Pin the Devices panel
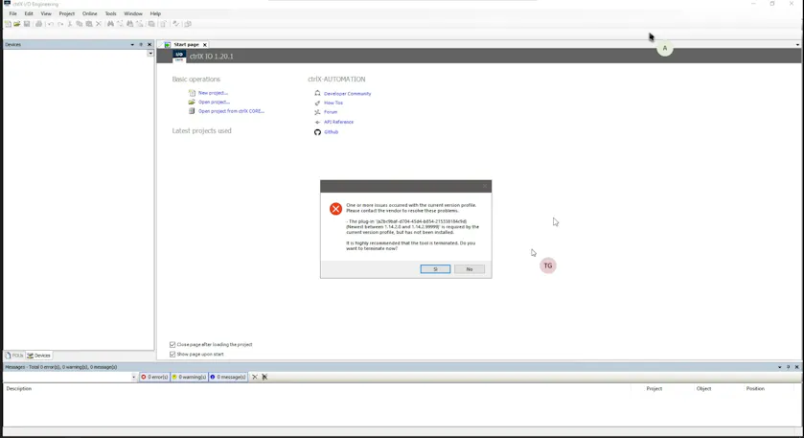 [x=141, y=45]
